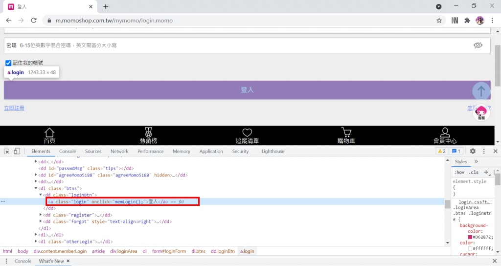Expand the dl class otherLogin node
The height and width of the screenshot is (266, 501).
coord(36,242)
